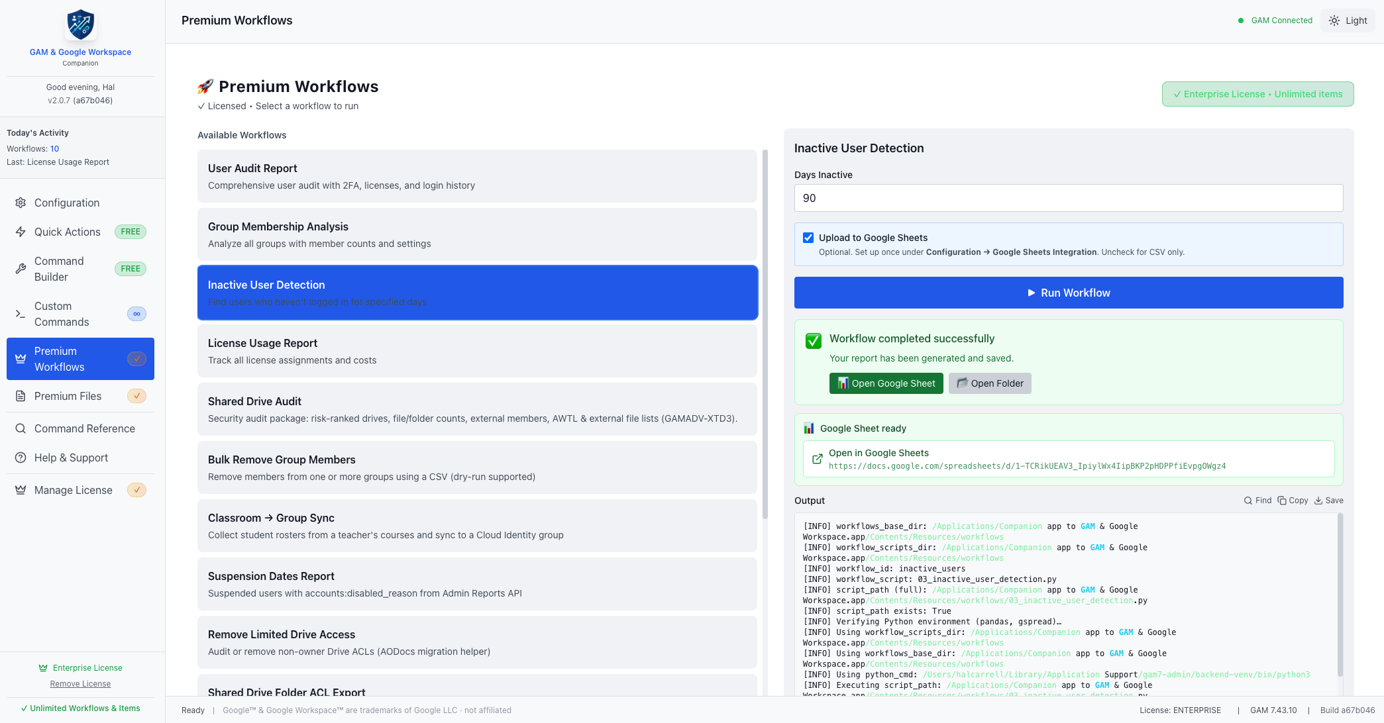Viewport: 1384px width, 723px height.
Task: Select the License Usage Report workflow
Action: click(x=477, y=351)
